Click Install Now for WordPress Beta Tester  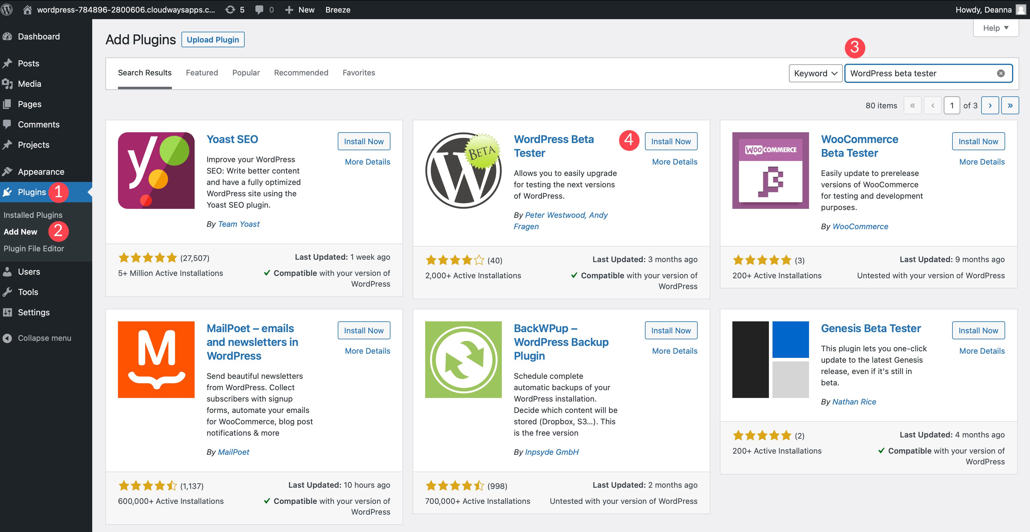coord(671,142)
